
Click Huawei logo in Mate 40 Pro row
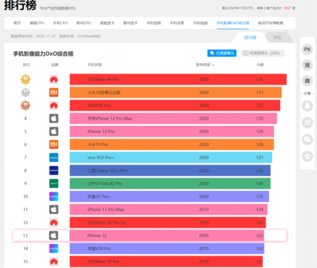(x=54, y=80)
